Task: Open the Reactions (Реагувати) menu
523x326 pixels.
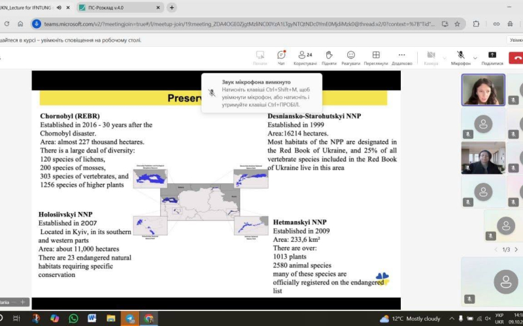Action: (x=350, y=57)
